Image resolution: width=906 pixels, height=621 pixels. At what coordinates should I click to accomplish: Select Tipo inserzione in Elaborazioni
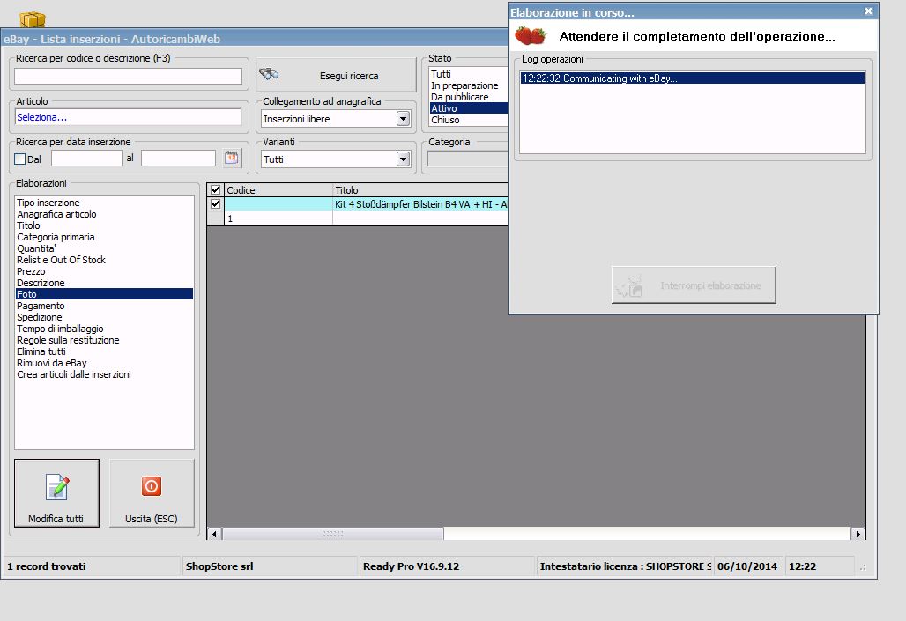(104, 203)
